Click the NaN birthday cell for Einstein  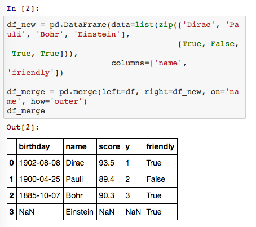point(40,212)
